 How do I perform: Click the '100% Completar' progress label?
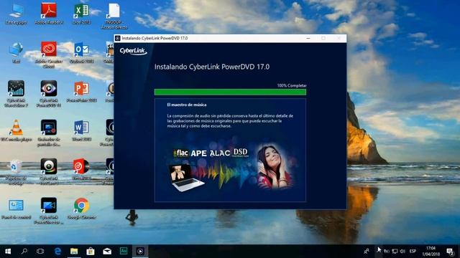point(292,86)
